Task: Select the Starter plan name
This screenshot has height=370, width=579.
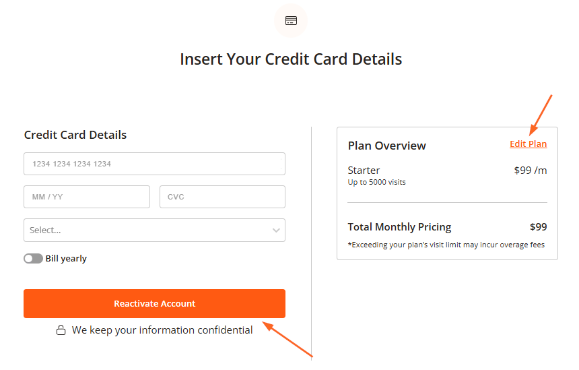Action: [x=364, y=170]
